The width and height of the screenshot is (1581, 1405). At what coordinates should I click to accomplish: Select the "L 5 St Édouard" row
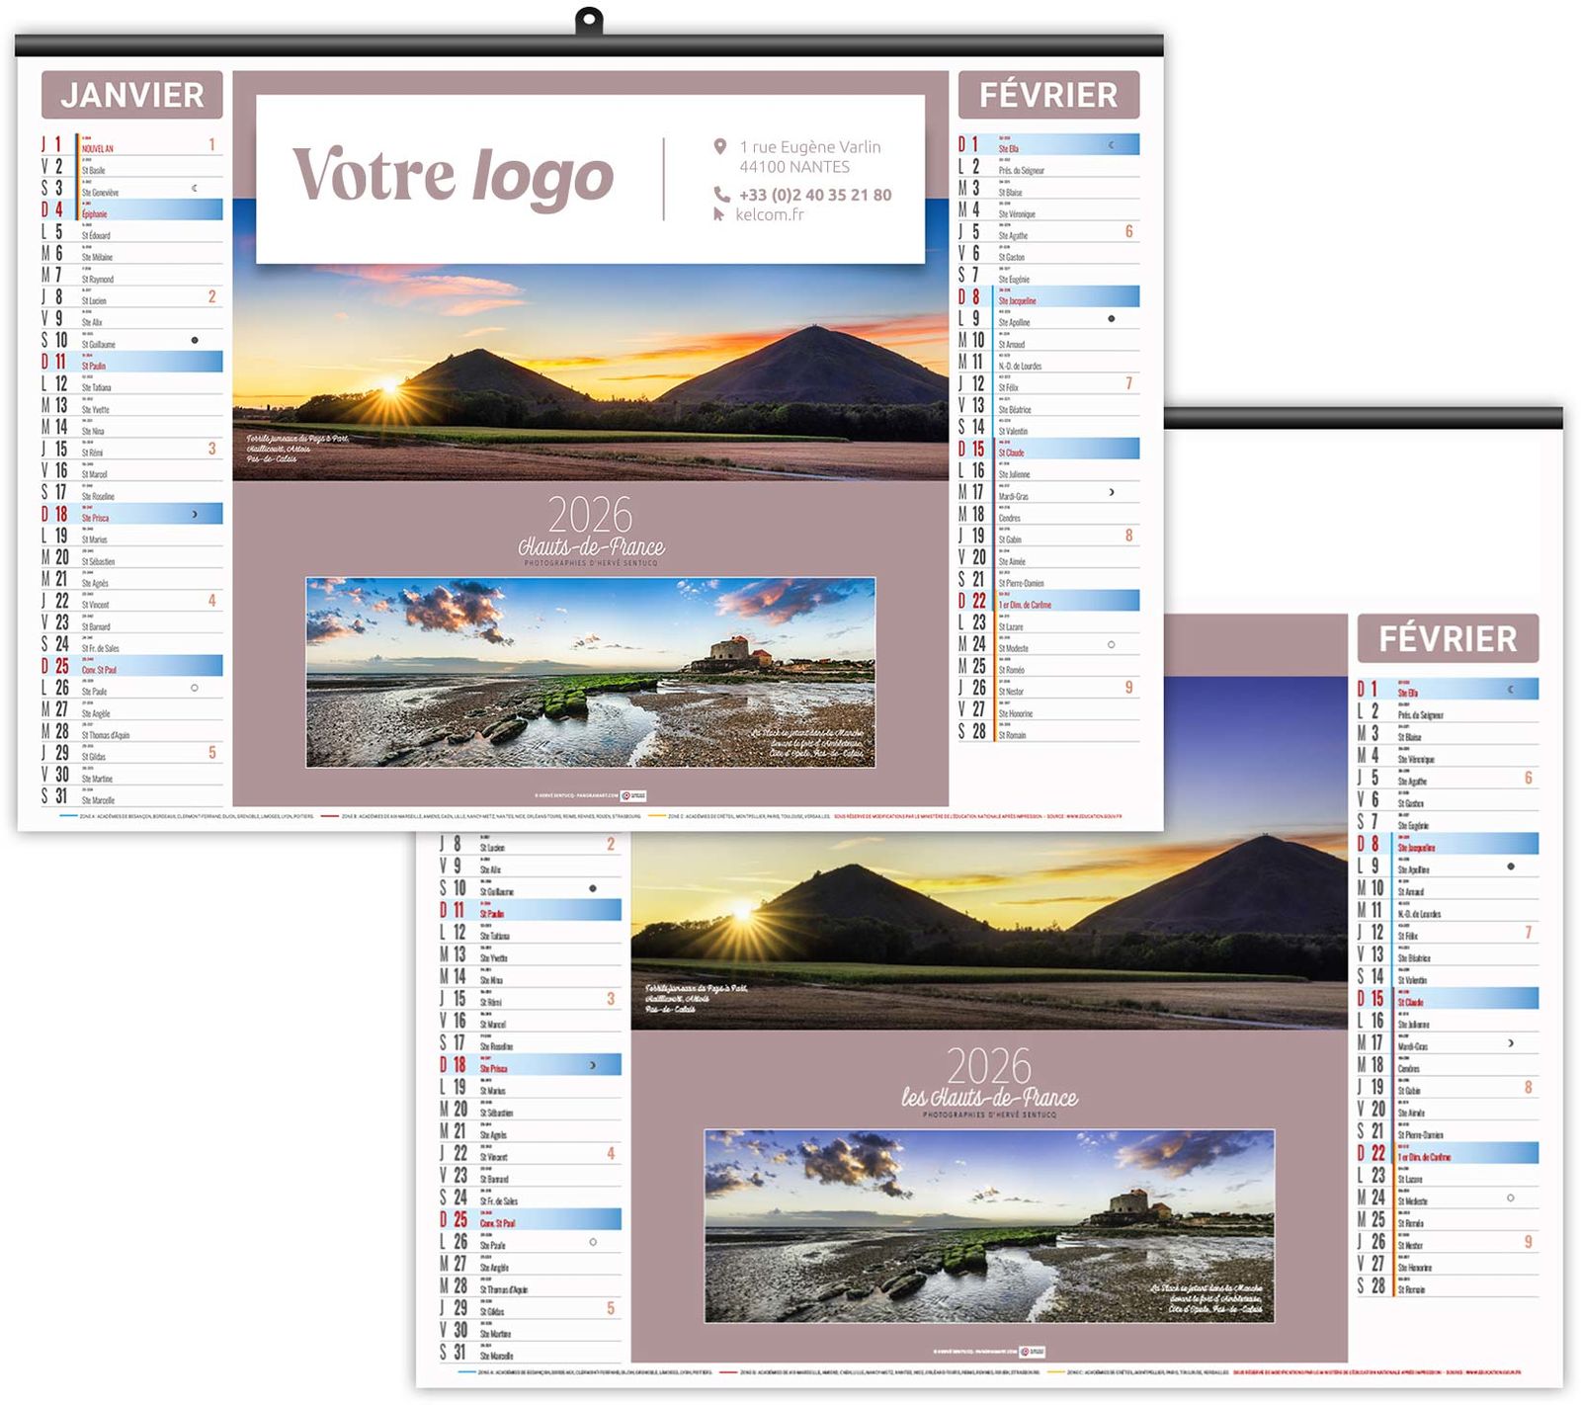[132, 231]
